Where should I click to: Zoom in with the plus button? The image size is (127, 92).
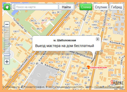tap(7, 62)
